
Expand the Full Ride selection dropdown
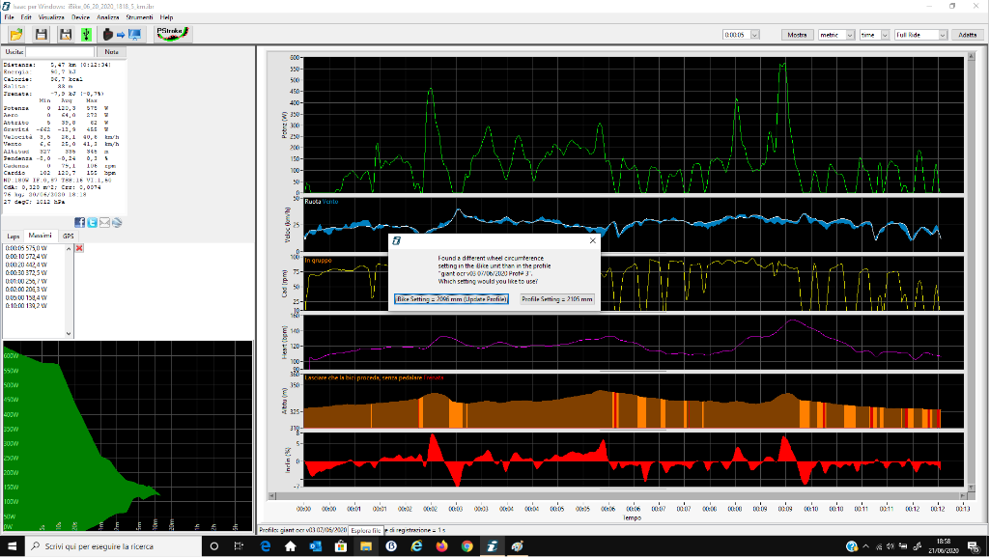click(x=943, y=35)
